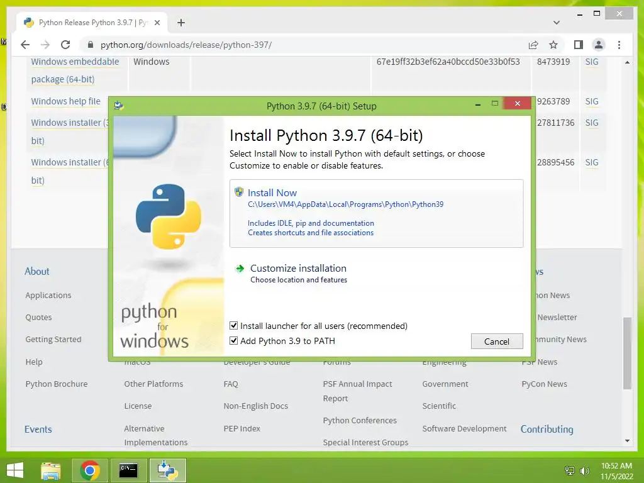Open Help footer link

coord(34,362)
